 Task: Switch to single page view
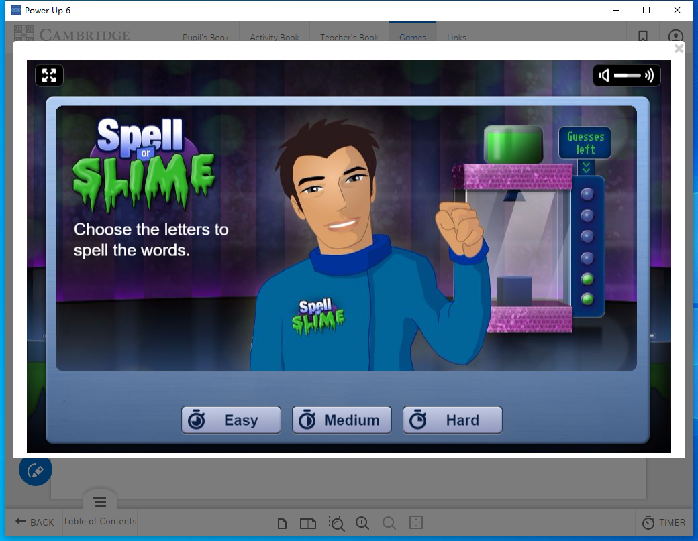point(283,523)
